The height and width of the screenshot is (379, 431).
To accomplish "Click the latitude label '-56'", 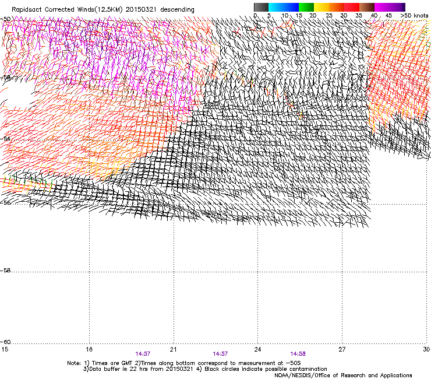I will click(5, 203).
